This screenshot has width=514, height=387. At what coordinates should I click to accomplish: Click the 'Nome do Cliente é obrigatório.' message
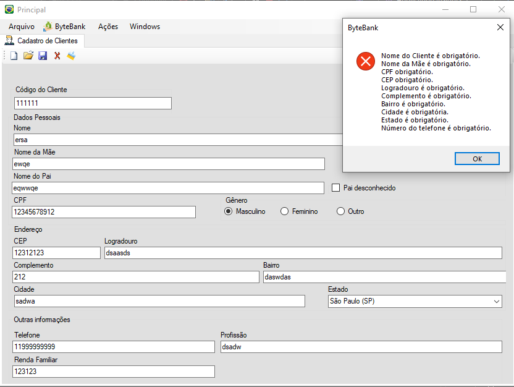[431, 56]
